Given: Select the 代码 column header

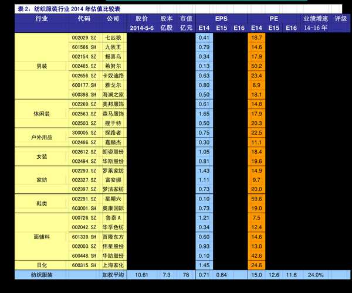Looking at the screenshot, I should 84,19.
